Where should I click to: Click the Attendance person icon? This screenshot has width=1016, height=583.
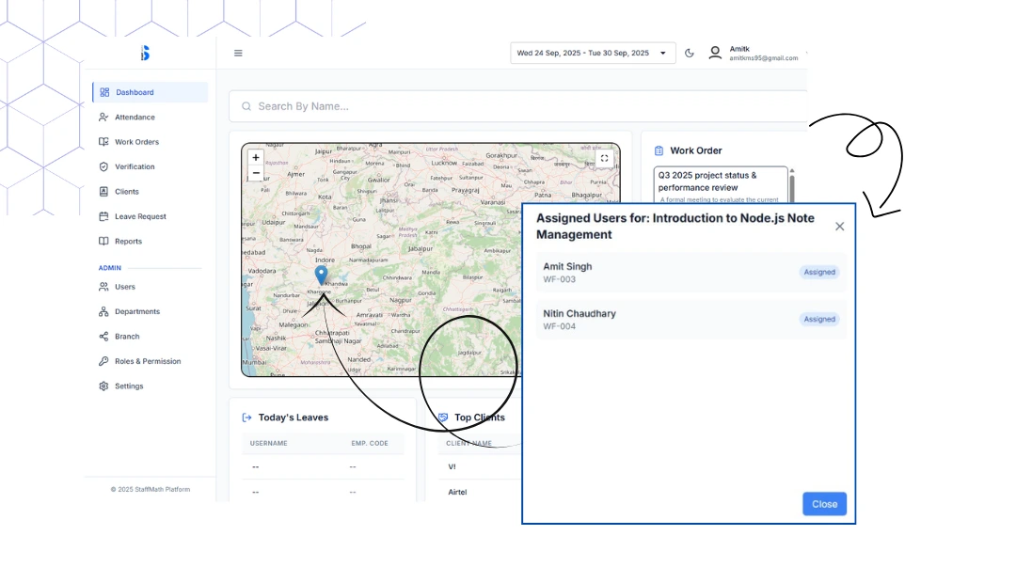coord(103,118)
